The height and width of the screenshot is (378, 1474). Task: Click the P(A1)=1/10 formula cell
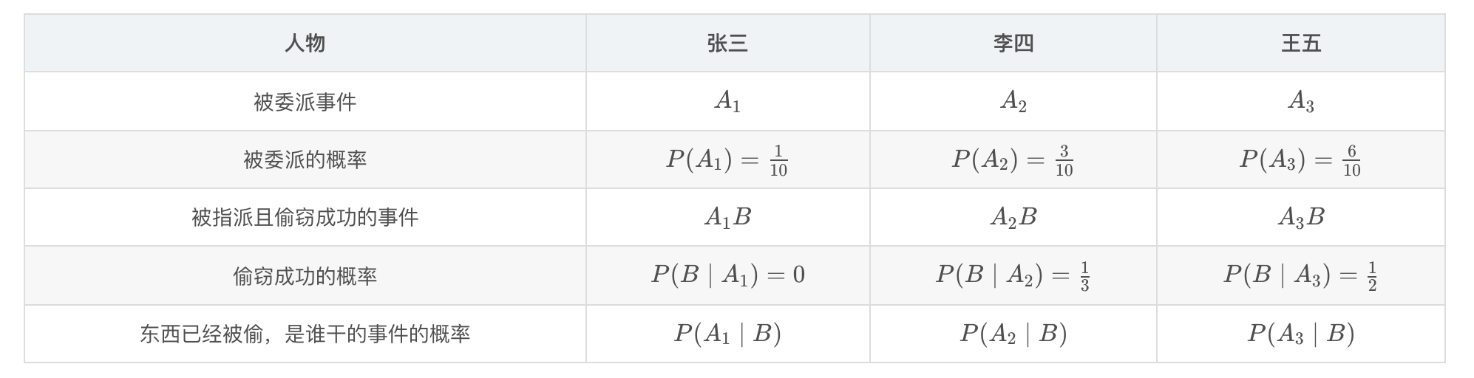tap(727, 159)
